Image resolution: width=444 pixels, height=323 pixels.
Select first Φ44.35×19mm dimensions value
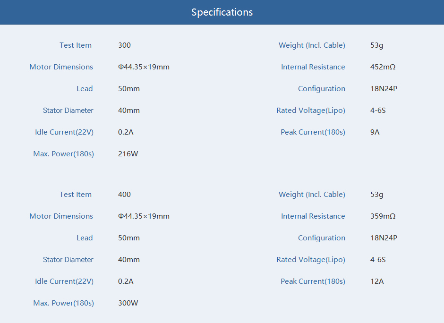click(x=144, y=67)
